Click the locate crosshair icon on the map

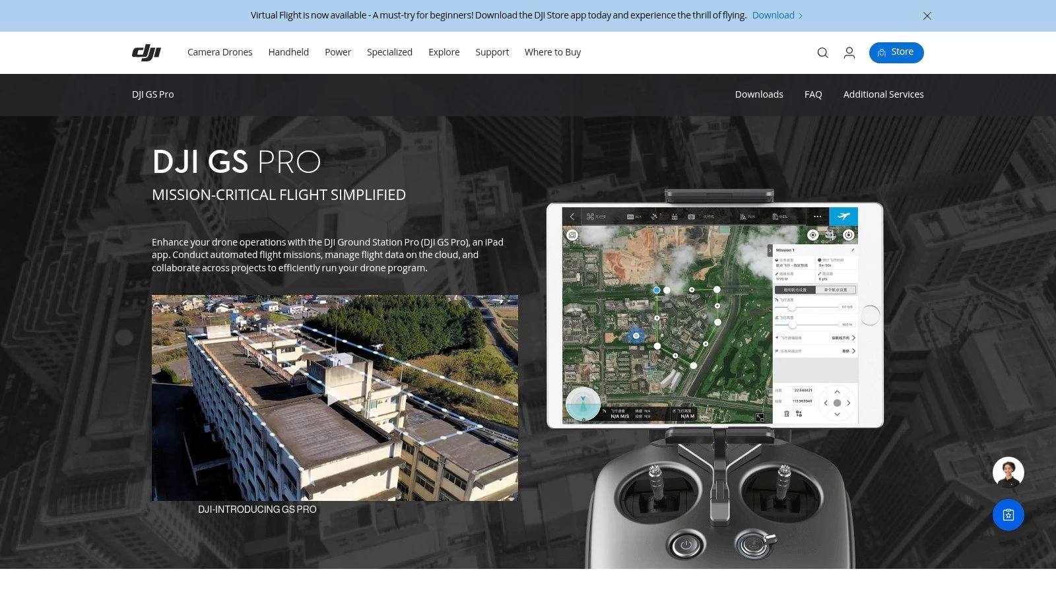pos(813,235)
